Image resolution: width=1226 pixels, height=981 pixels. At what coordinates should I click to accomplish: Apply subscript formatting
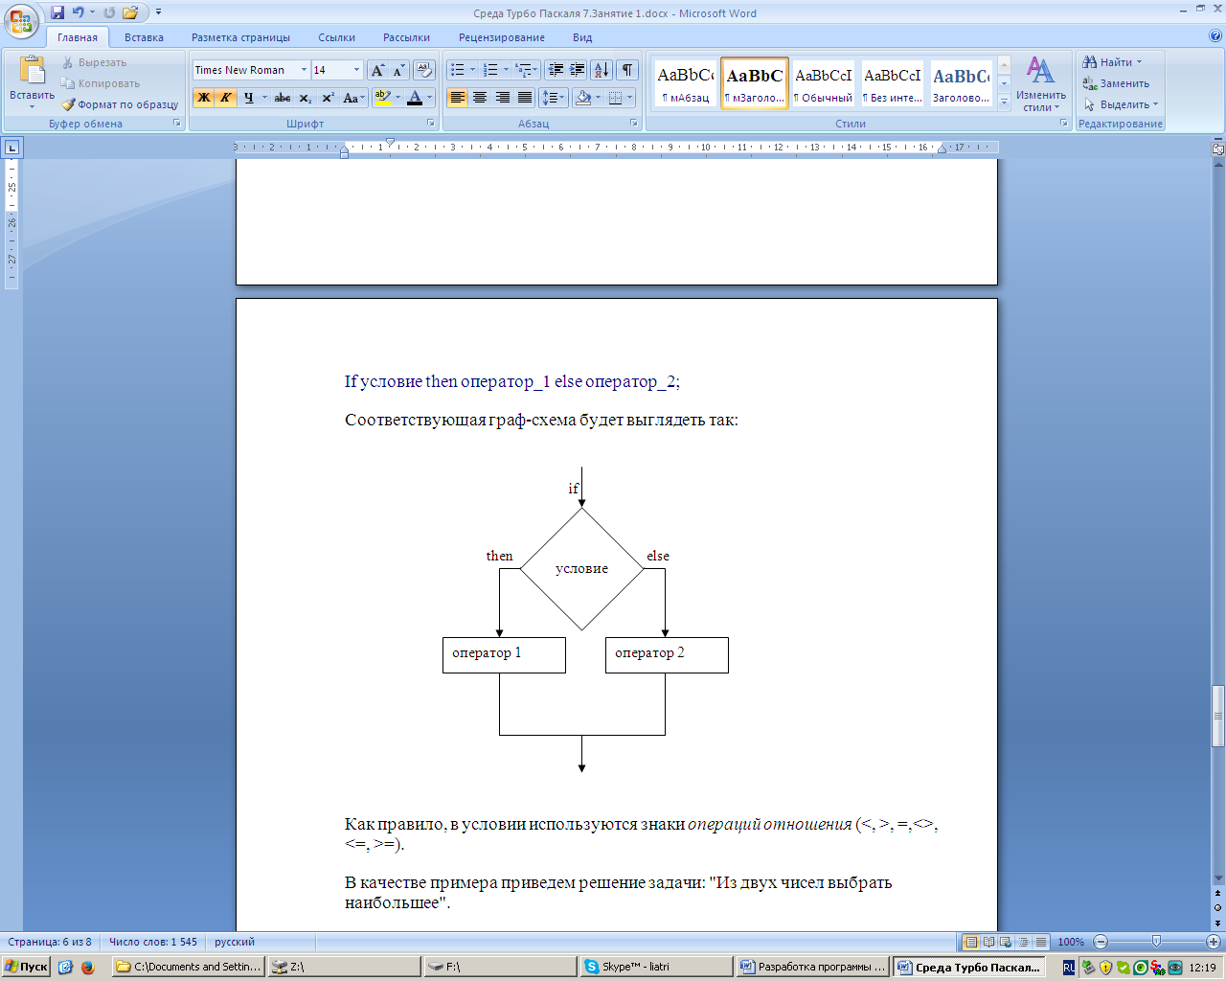tap(306, 98)
